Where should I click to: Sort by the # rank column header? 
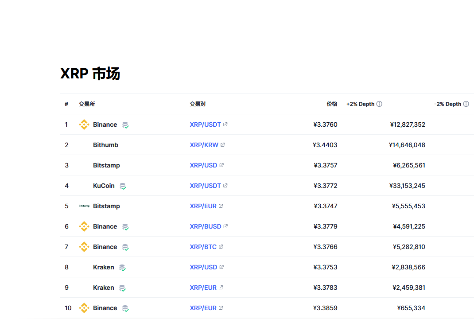coord(66,104)
